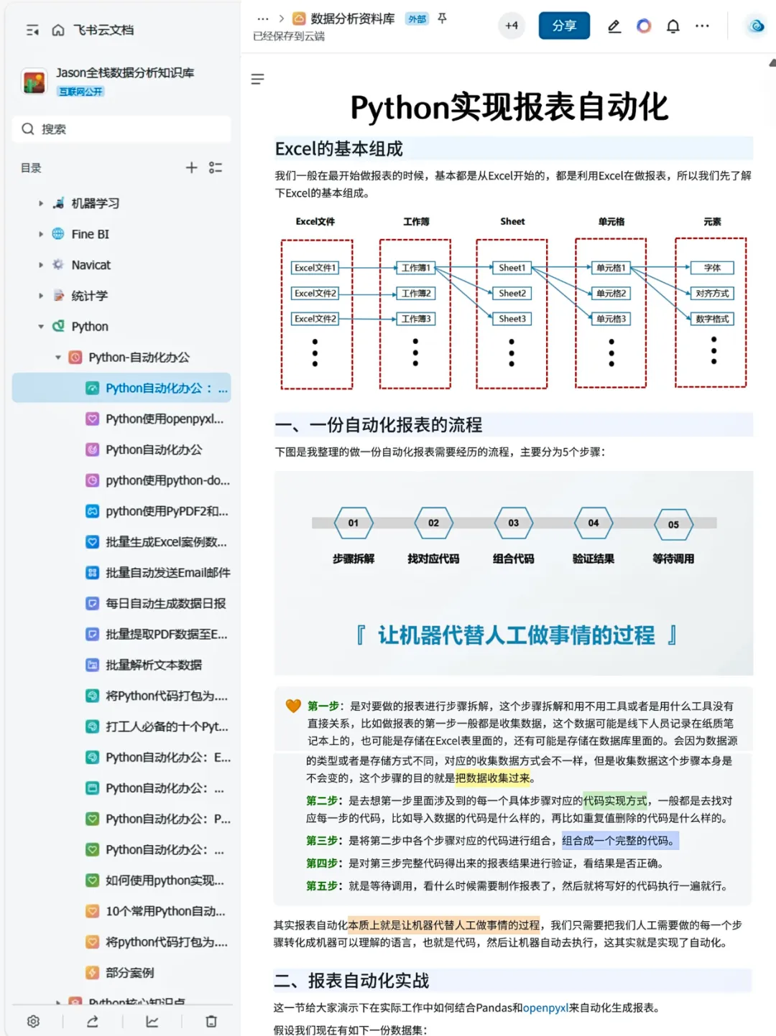
Task: Open the statistics chart icon at sidebar bottom
Action: point(152,1021)
